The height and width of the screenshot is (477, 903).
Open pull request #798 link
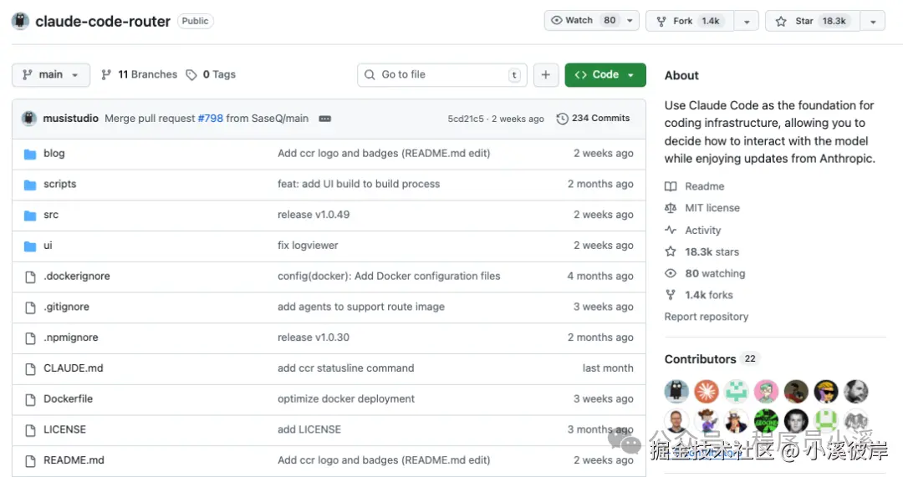coord(210,118)
